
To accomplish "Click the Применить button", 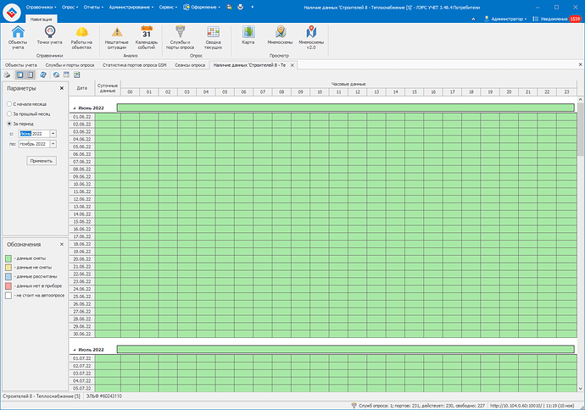I will coord(42,161).
